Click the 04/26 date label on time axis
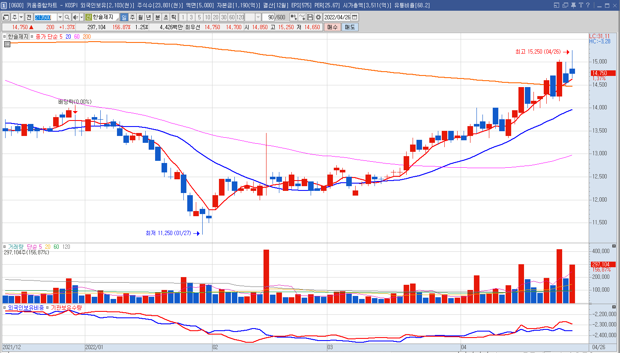The height and width of the screenshot is (353, 620). coord(599,347)
